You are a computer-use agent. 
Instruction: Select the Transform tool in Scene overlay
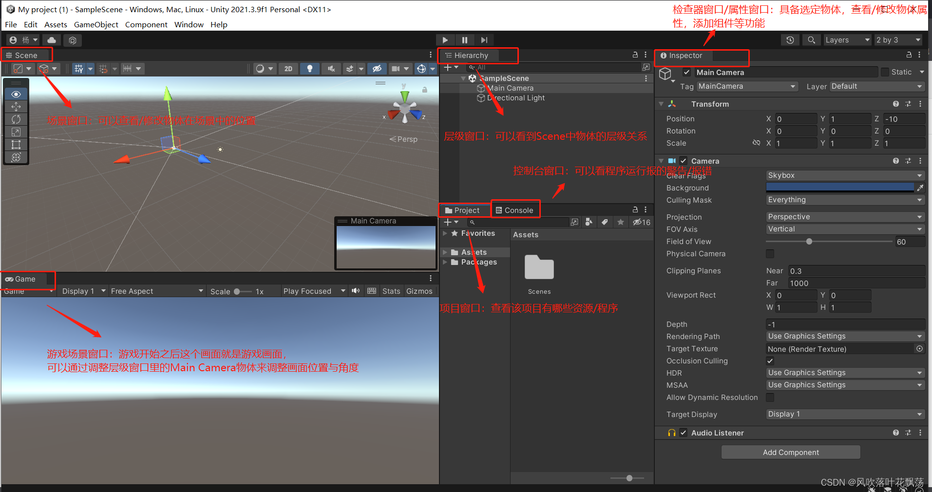(16, 157)
